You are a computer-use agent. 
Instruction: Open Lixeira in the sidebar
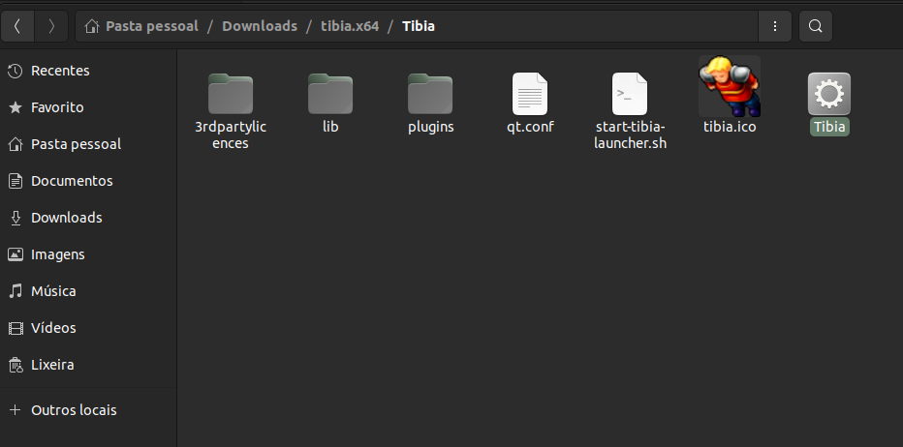(x=88, y=365)
